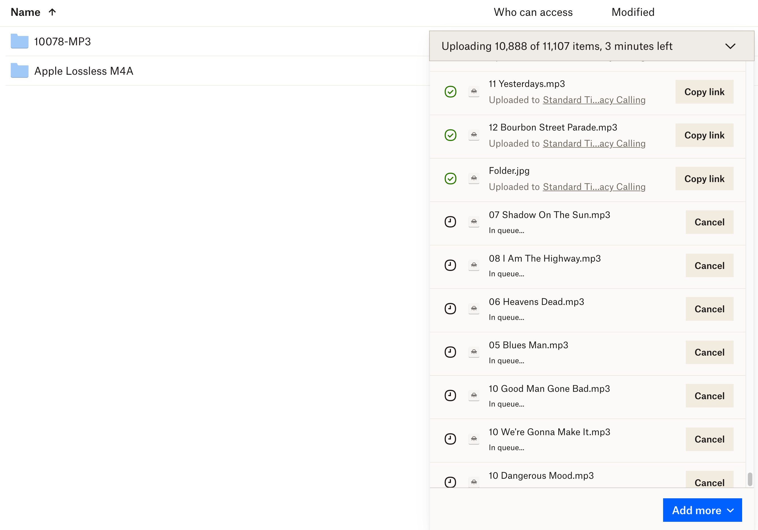This screenshot has height=530, width=758.
Task: Click the Who can access column header
Action: pos(533,12)
